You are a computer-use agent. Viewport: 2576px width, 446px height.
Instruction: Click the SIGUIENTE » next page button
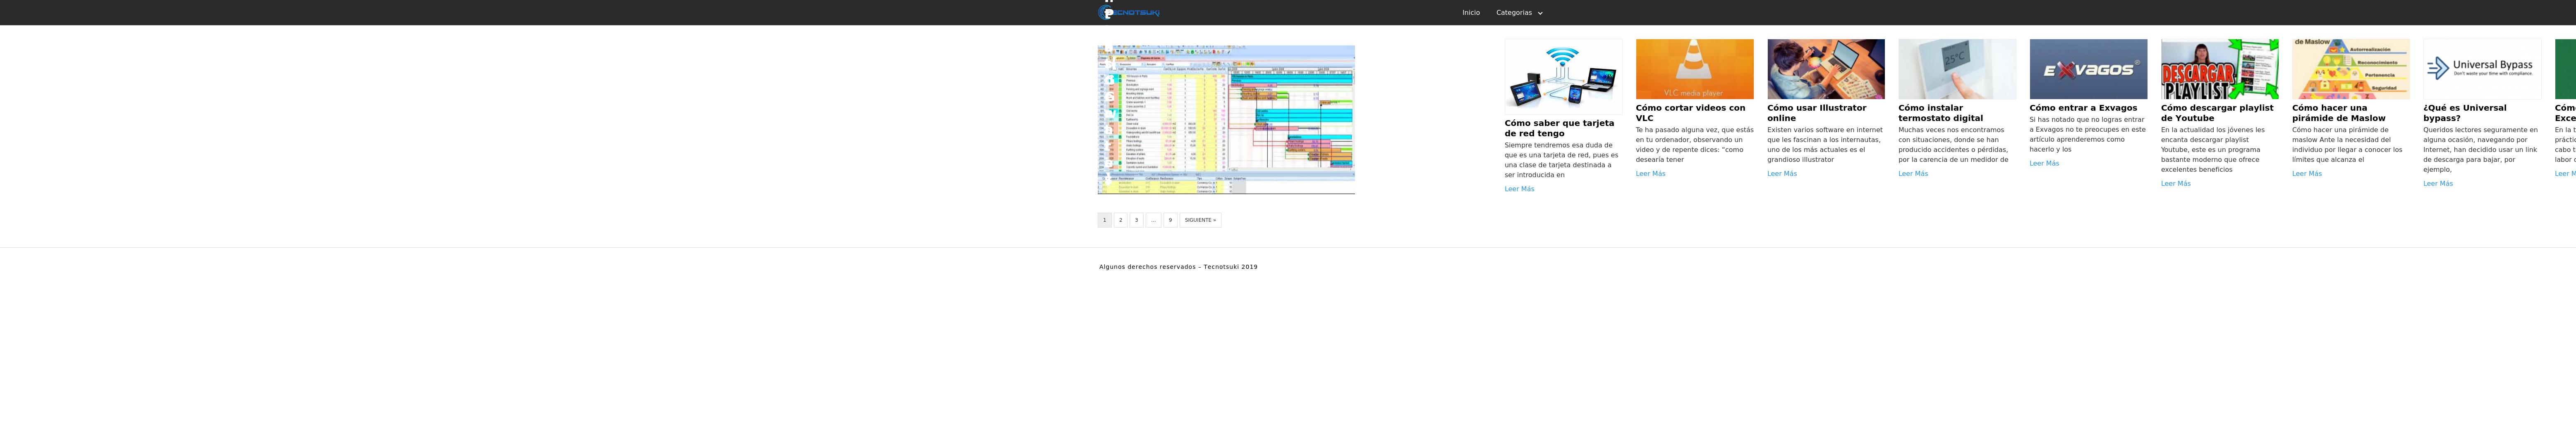click(x=1200, y=221)
